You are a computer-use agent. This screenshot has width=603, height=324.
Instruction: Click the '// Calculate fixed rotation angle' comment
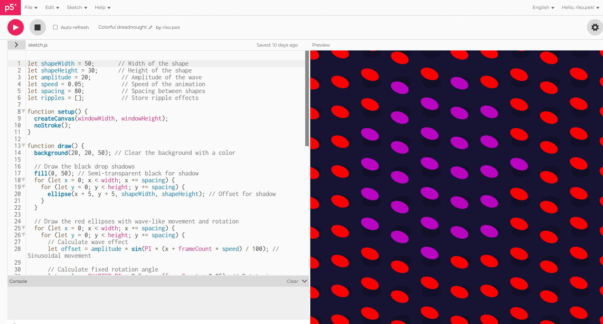click(x=103, y=269)
